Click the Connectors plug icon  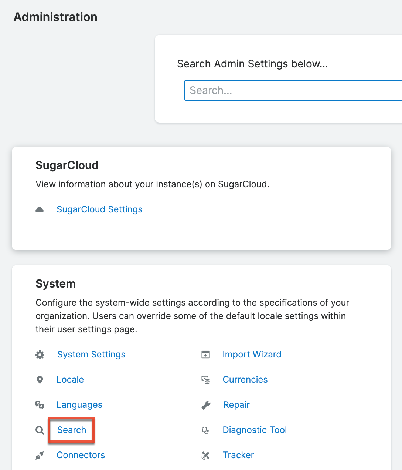coord(40,456)
